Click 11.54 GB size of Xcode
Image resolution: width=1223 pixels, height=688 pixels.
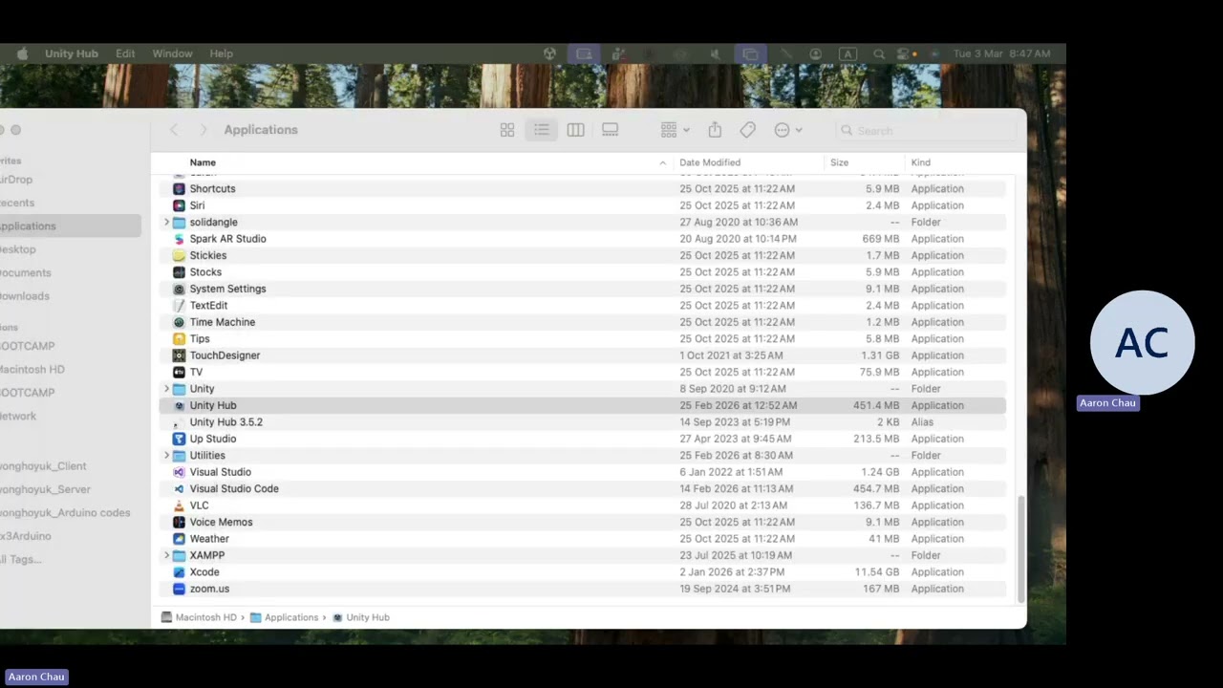click(876, 572)
